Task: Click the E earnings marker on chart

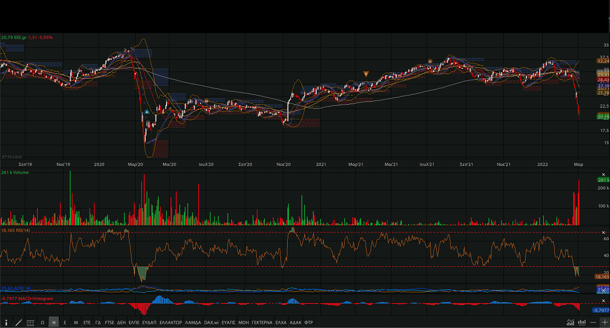Action: point(146,112)
